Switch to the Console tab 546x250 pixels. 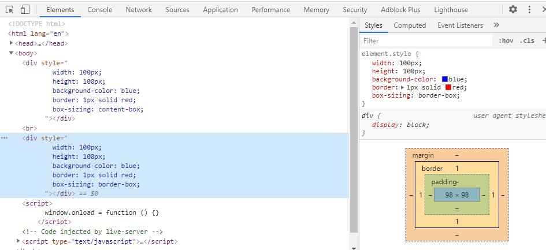(x=100, y=10)
